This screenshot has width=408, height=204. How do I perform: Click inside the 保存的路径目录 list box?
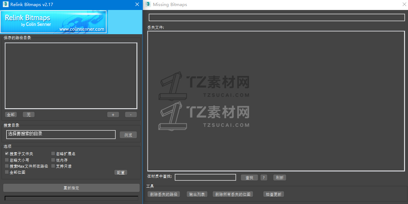click(71, 75)
